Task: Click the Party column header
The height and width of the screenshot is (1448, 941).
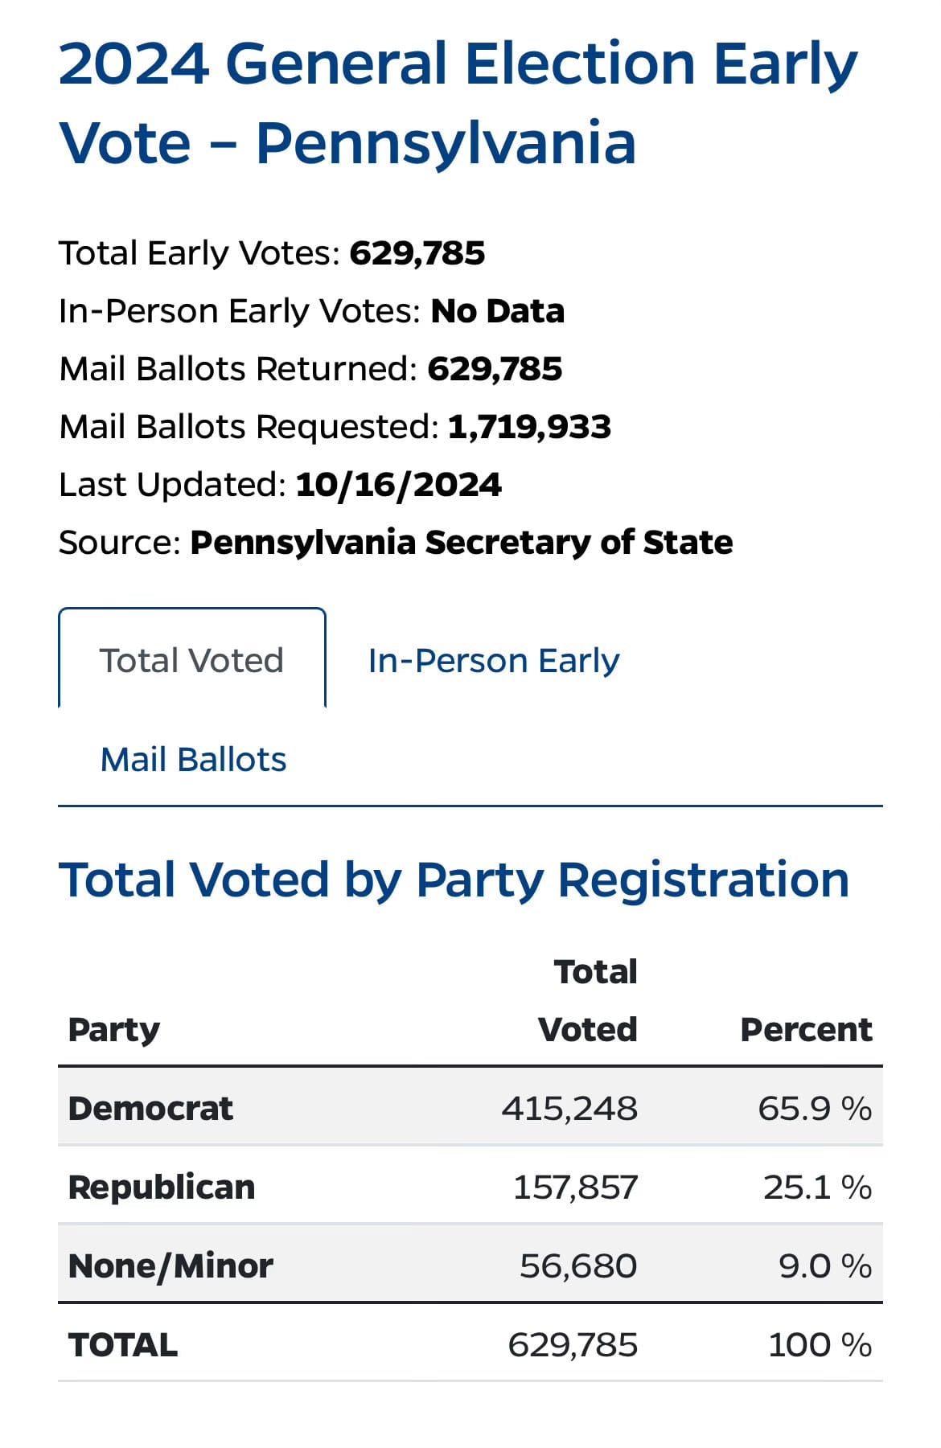Action: [x=114, y=1030]
